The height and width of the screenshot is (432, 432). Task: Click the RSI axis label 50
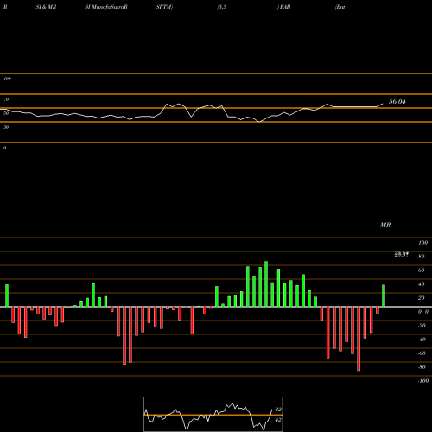click(6, 113)
